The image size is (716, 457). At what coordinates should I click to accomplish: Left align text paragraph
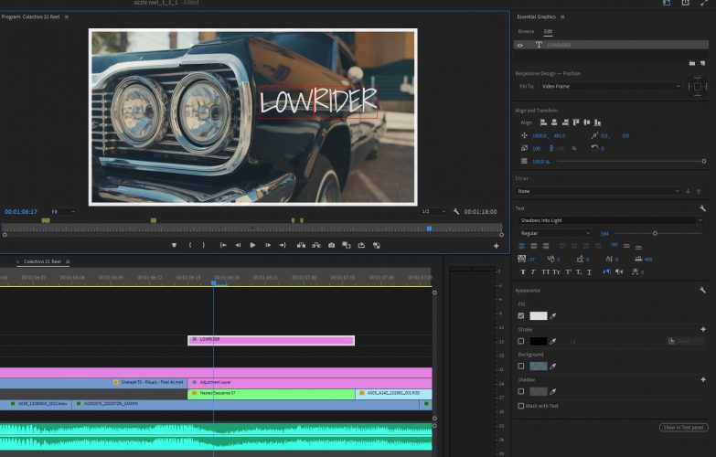(x=521, y=246)
